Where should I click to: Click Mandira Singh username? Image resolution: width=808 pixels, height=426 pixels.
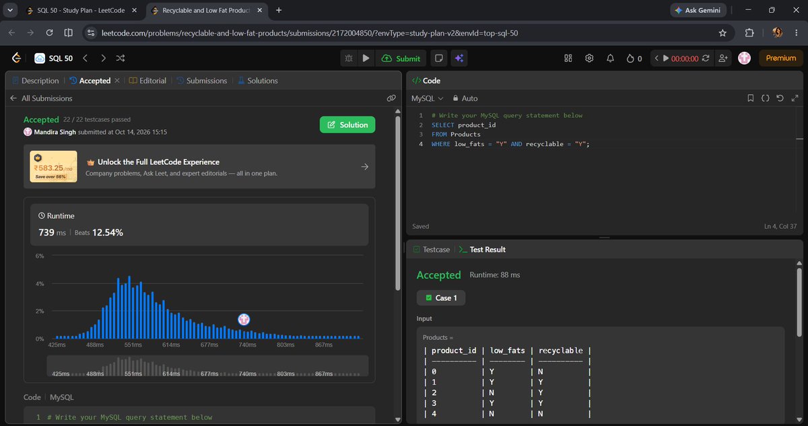coord(55,132)
